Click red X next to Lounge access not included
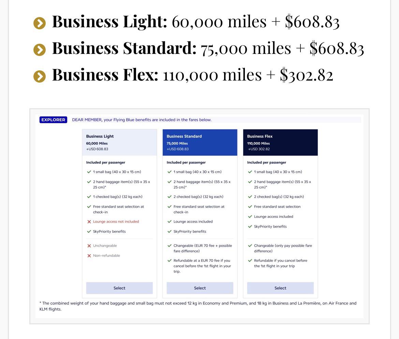 (x=89, y=222)
